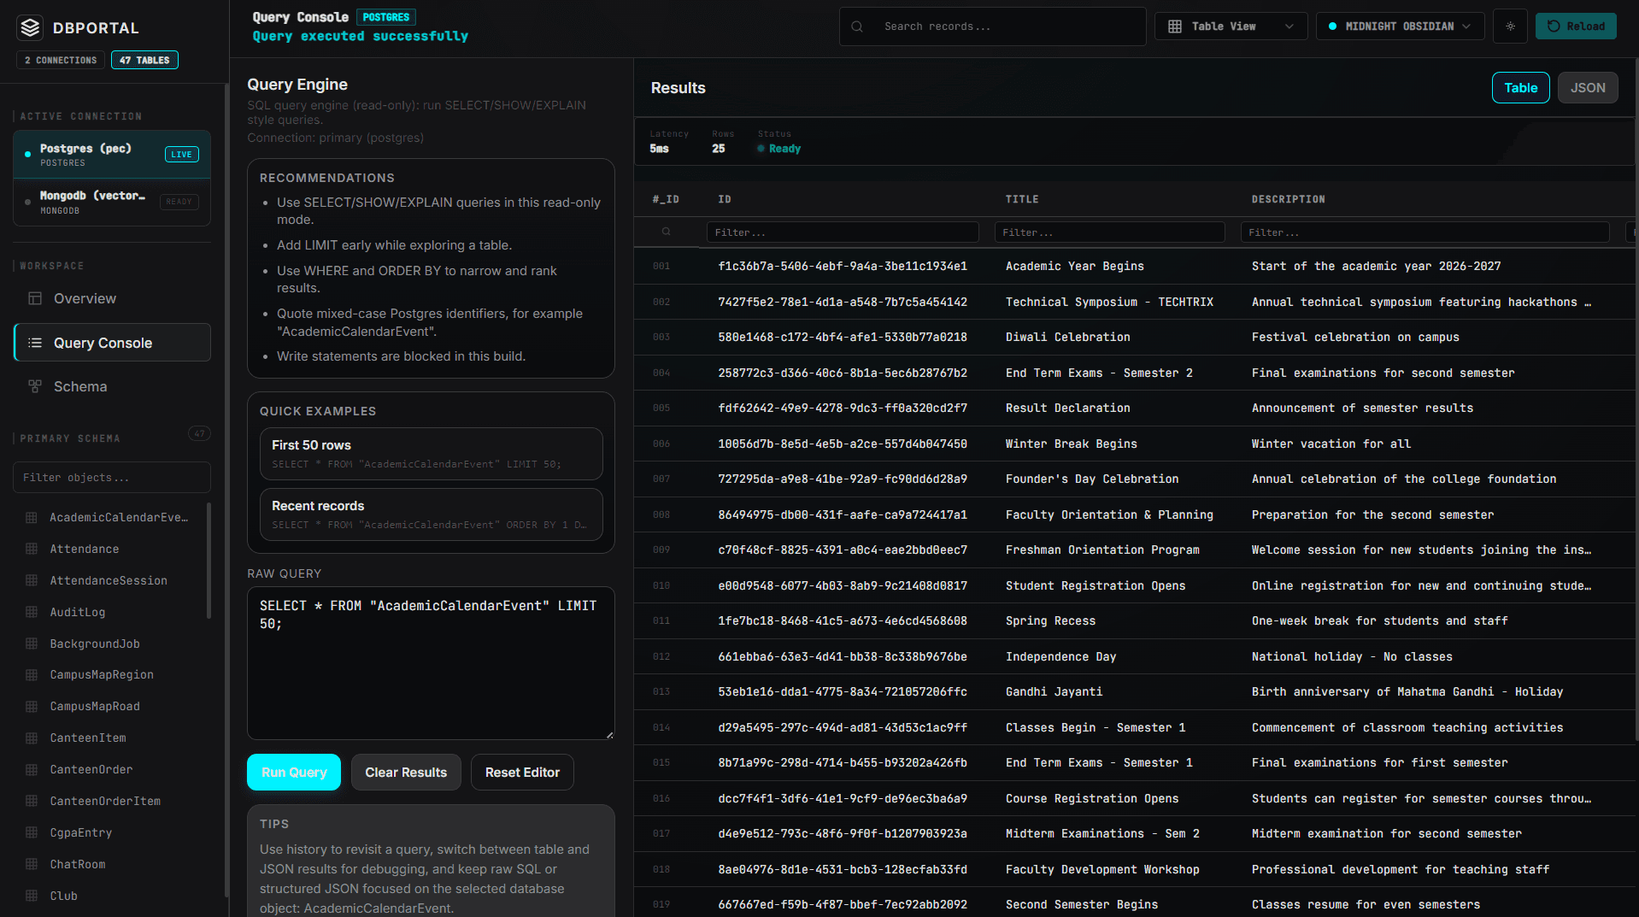Viewport: 1639px width, 917px height.
Task: Click the table icon next to AuditLog
Action: (x=32, y=612)
